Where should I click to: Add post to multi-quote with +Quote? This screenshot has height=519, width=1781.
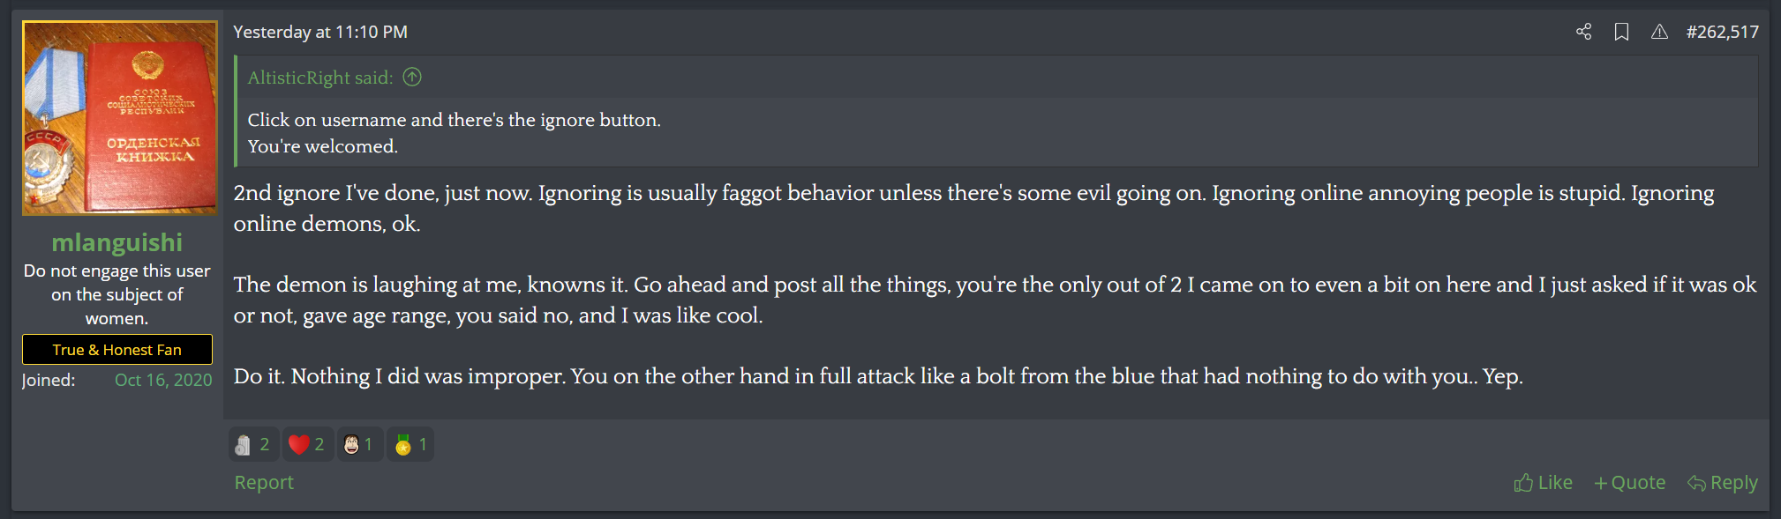point(1629,483)
